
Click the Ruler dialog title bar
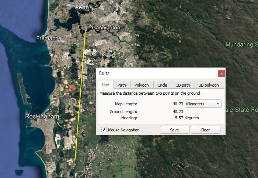point(155,73)
